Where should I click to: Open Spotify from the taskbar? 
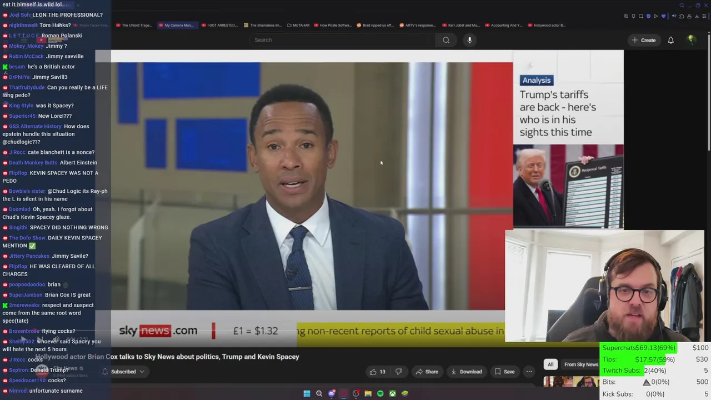click(x=380, y=393)
